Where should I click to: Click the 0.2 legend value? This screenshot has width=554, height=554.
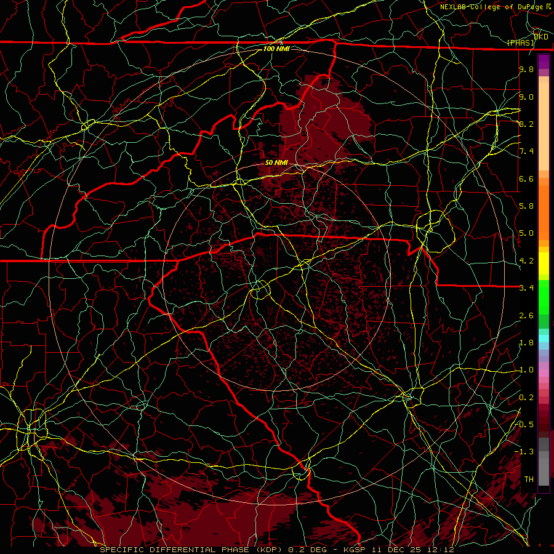coord(526,398)
